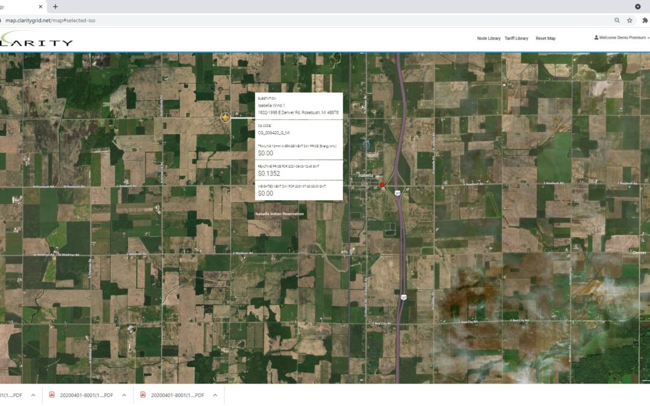Click the blue house outline marker

(366, 144)
